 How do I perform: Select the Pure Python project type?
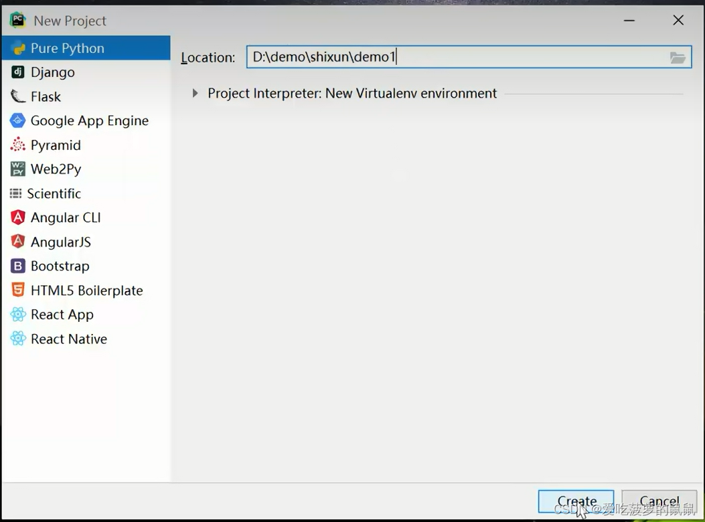tap(86, 48)
